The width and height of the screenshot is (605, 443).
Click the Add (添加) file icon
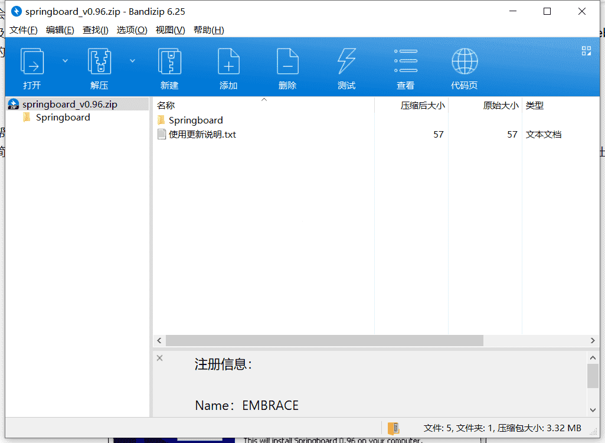(x=228, y=61)
